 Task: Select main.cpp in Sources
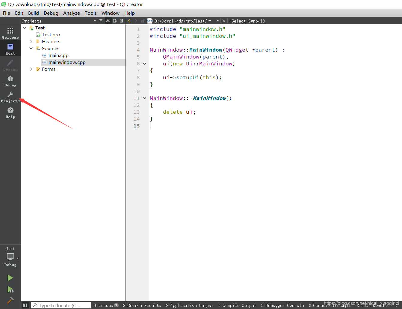click(x=58, y=55)
